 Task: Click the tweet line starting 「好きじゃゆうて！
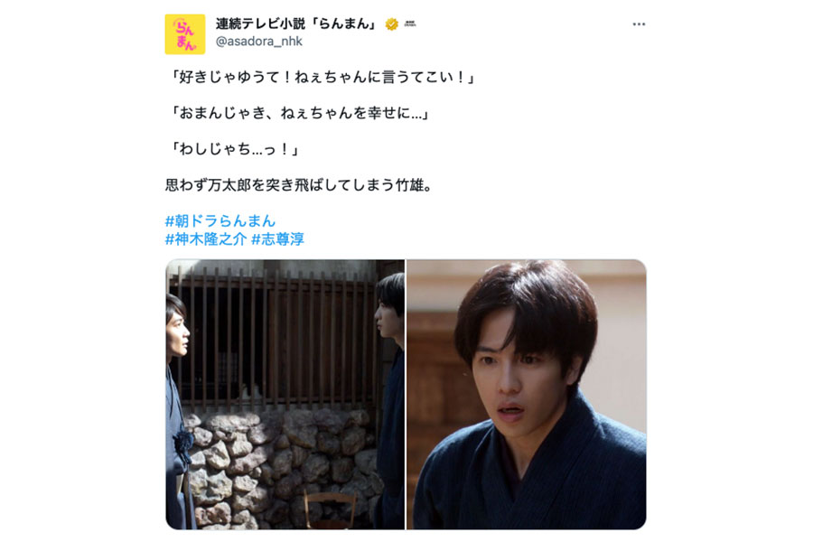click(322, 78)
